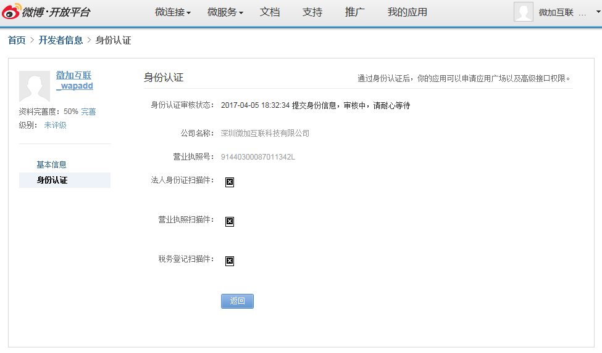Click the Weibo Open Platform logo
Viewport: 602px width, 353px height.
(46, 12)
